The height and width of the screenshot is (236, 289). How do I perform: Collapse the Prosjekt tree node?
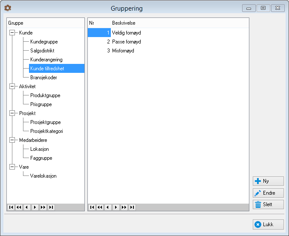pyautogui.click(x=12, y=113)
